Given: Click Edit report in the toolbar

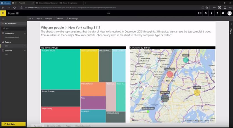Looking at the screenshot, I should [x=49, y=19].
